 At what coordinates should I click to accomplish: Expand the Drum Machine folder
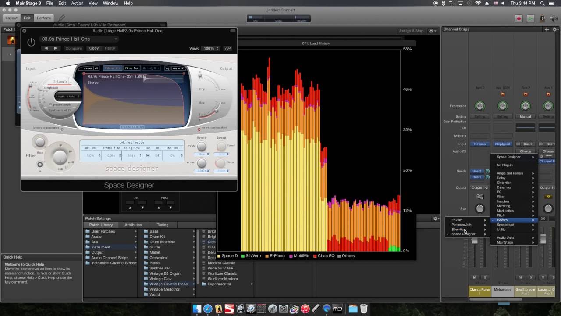pos(169,242)
